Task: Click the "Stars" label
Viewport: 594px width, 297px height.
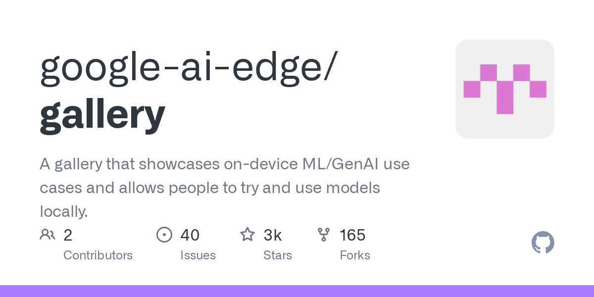Action: (278, 255)
